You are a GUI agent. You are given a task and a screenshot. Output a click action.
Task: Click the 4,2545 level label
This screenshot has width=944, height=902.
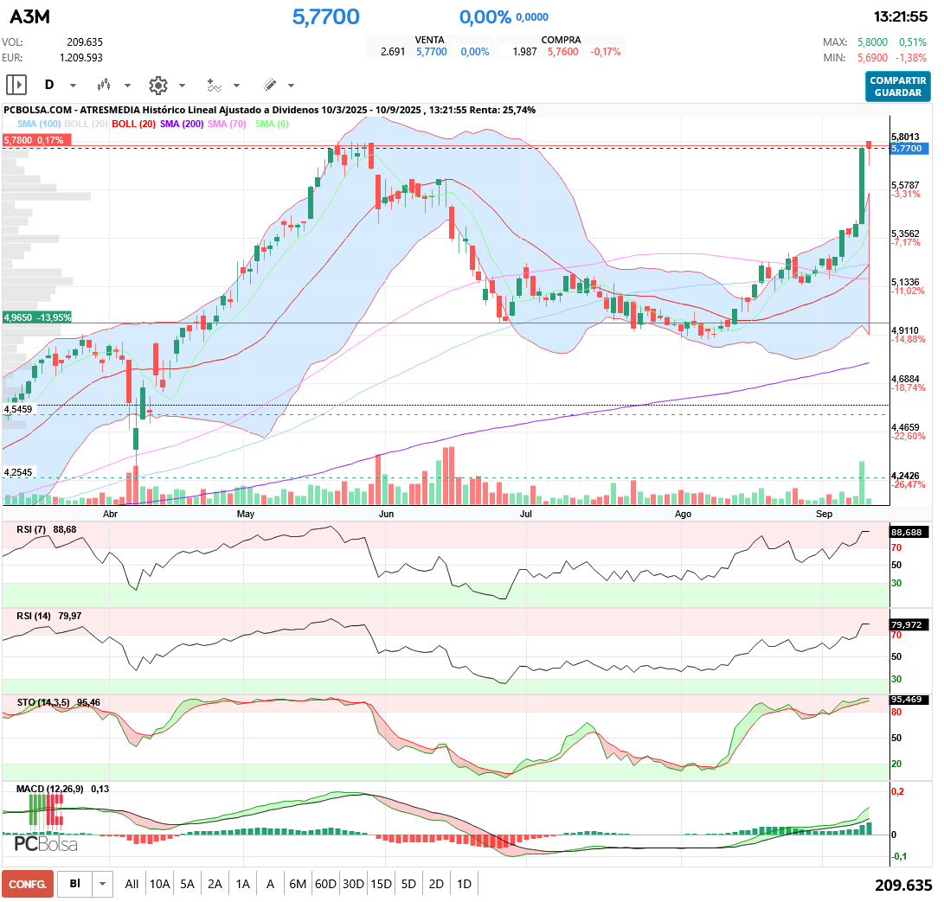18,472
